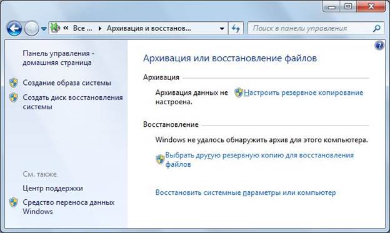390x233 pixels.
Task: Select 'Архивация и восстанов...' breadcrumb
Action: point(149,28)
